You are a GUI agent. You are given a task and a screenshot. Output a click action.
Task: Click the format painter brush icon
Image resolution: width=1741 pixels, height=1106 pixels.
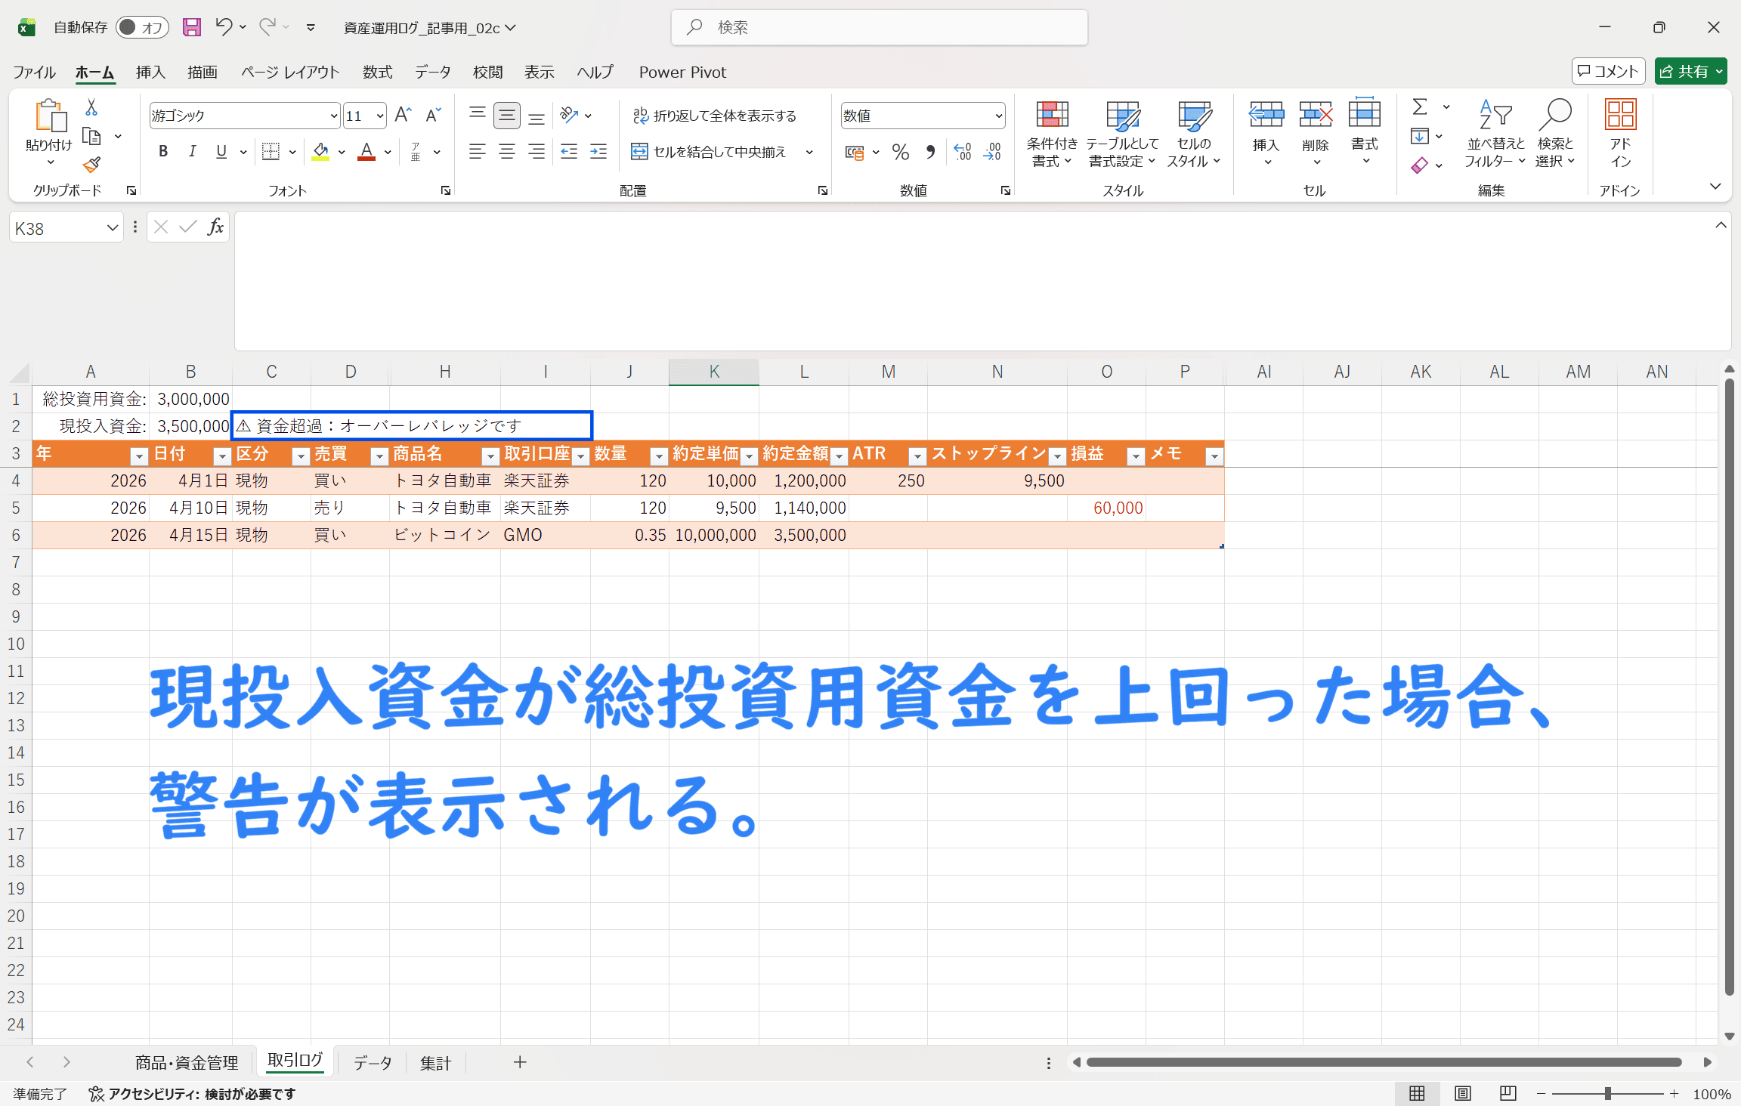click(91, 165)
